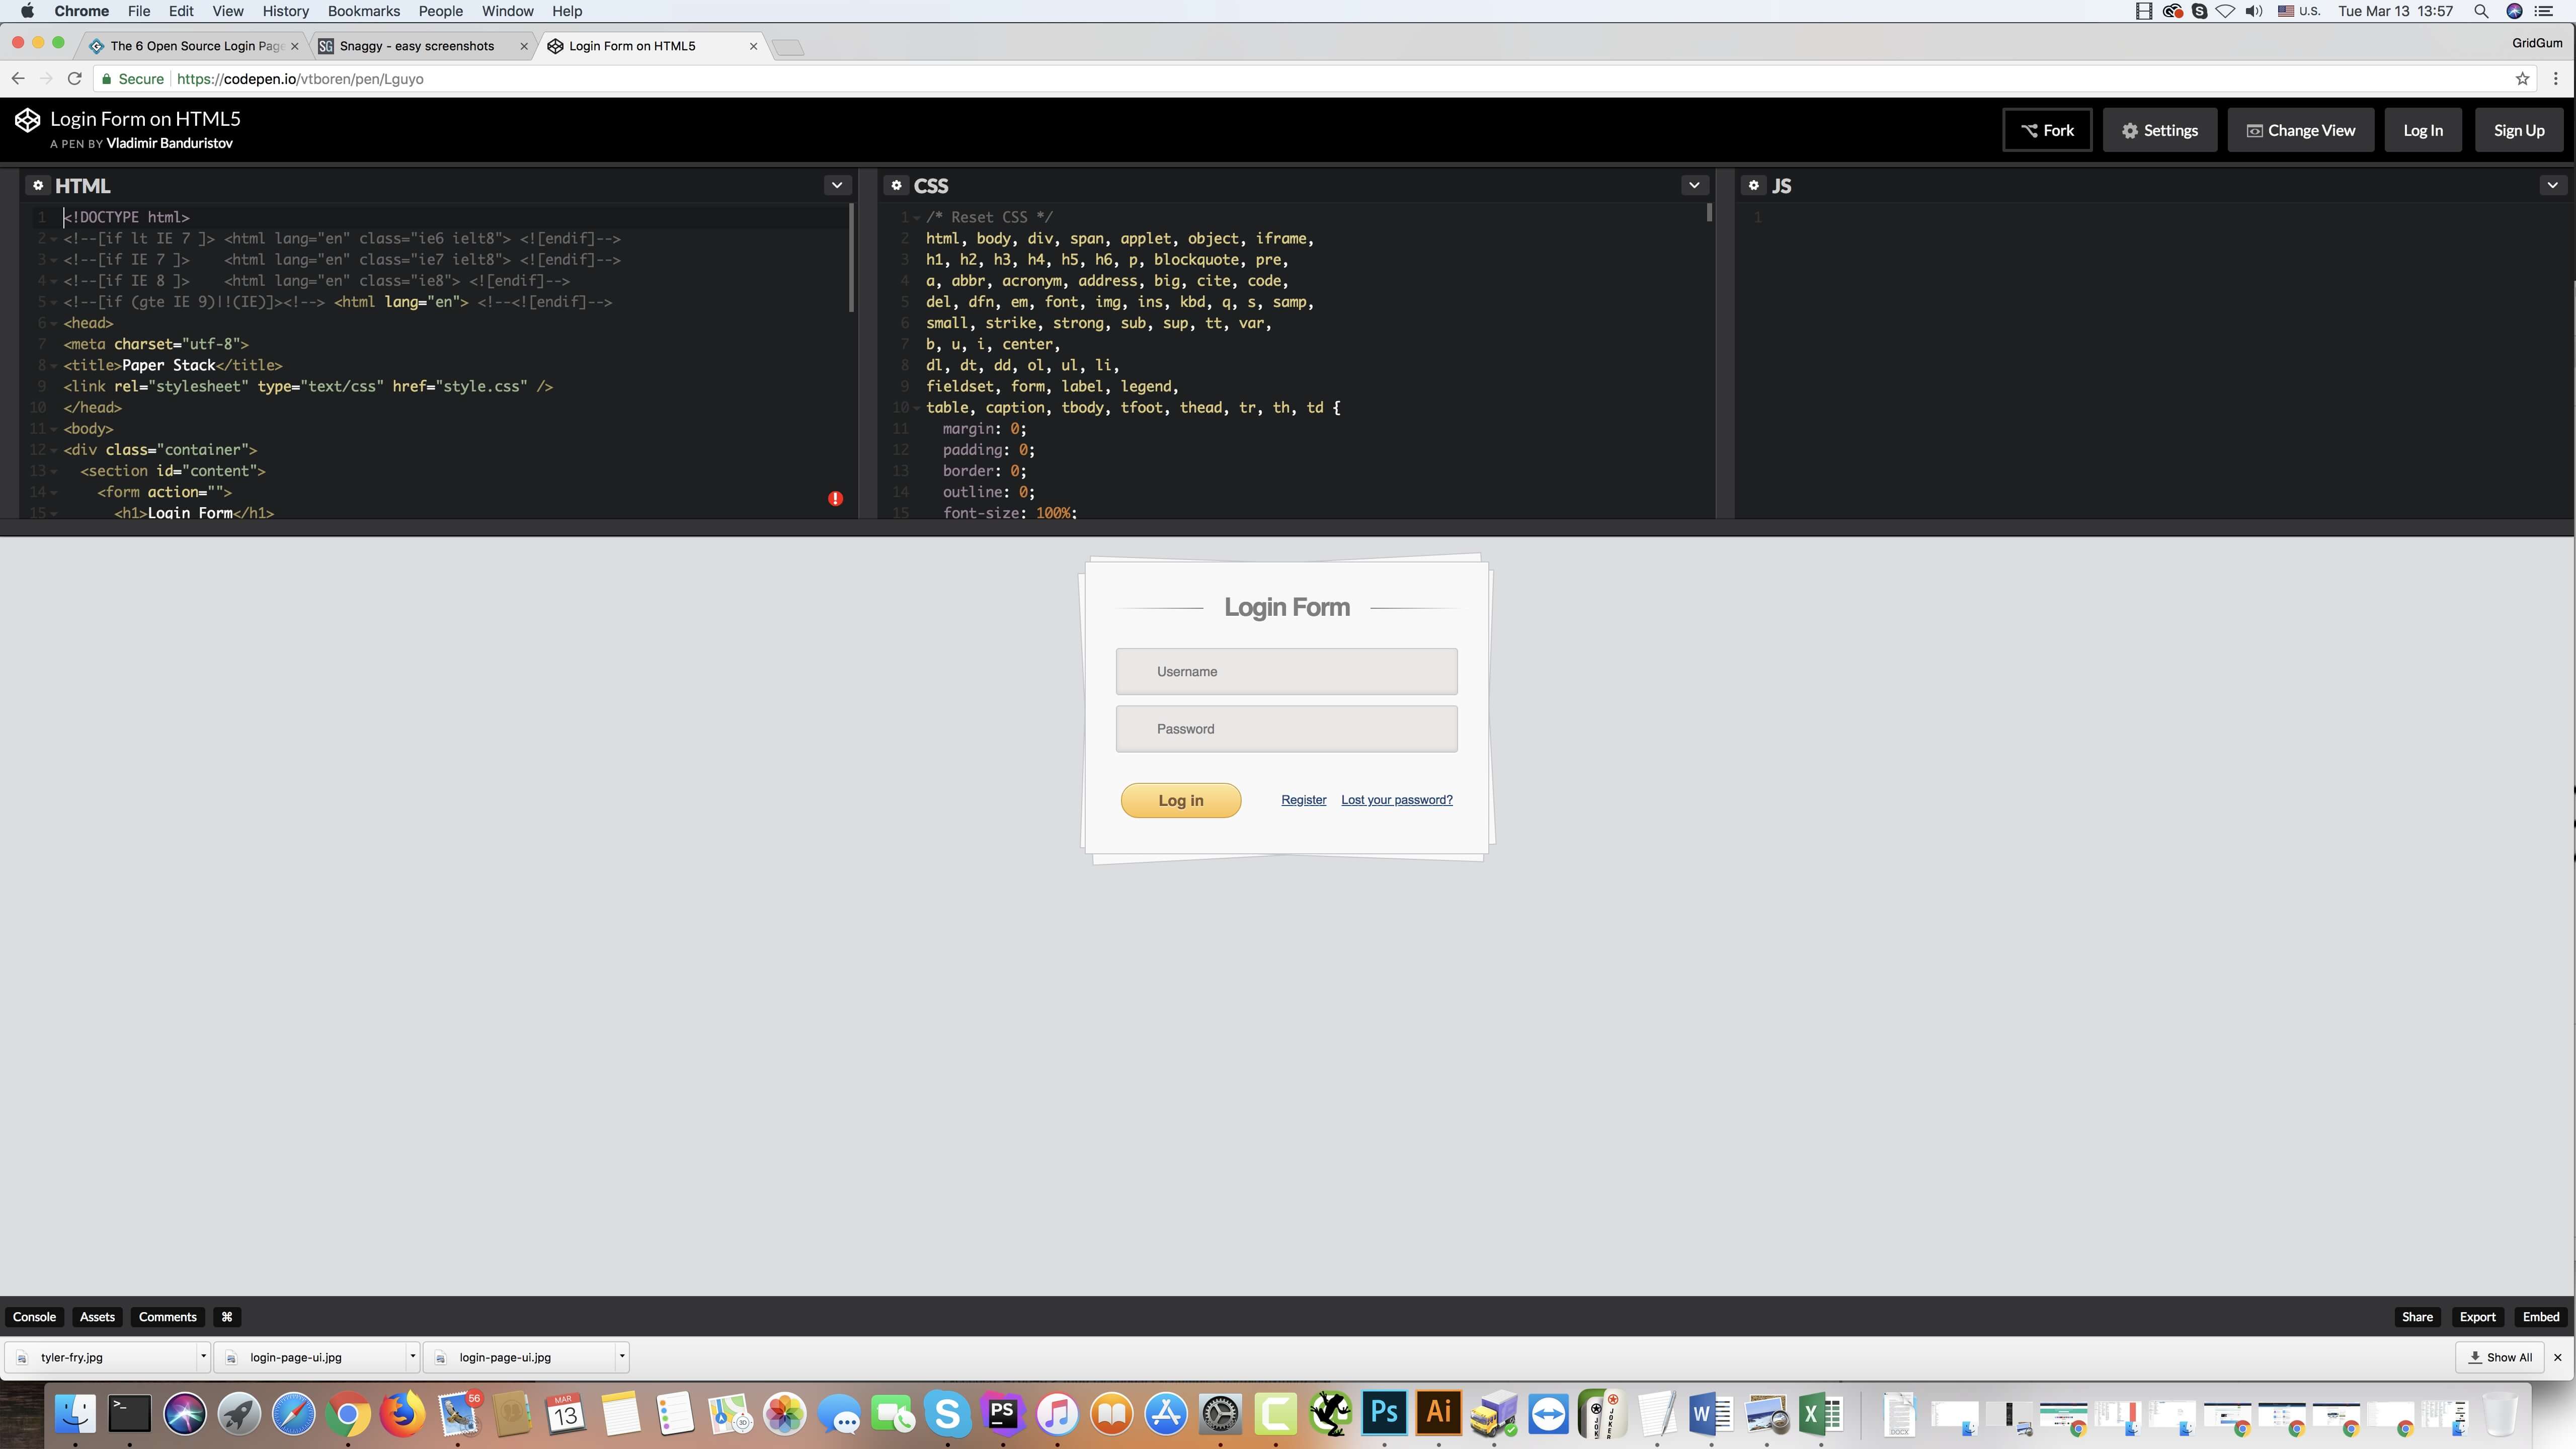Open Finder from the dock
Viewport: 2576px width, 1449px height.
click(x=75, y=1414)
